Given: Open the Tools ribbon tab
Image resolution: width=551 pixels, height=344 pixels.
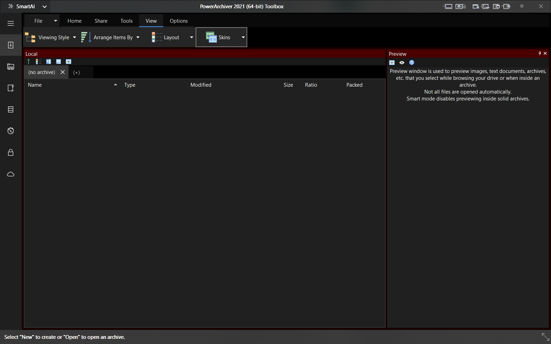Looking at the screenshot, I should (x=126, y=21).
